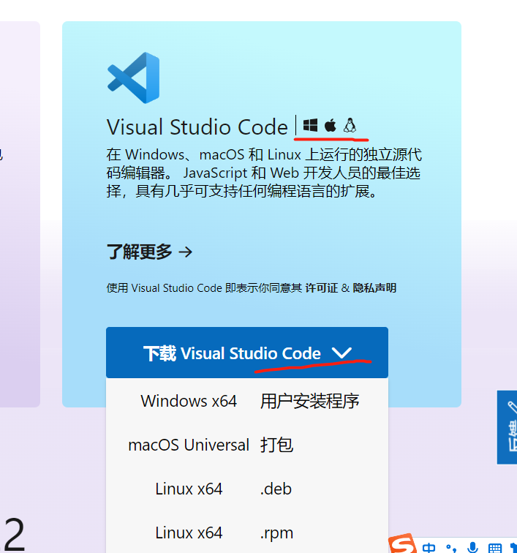This screenshot has height=553, width=517.
Task: Choose Windows x64 用户安装程序 download option
Action: [x=247, y=402]
